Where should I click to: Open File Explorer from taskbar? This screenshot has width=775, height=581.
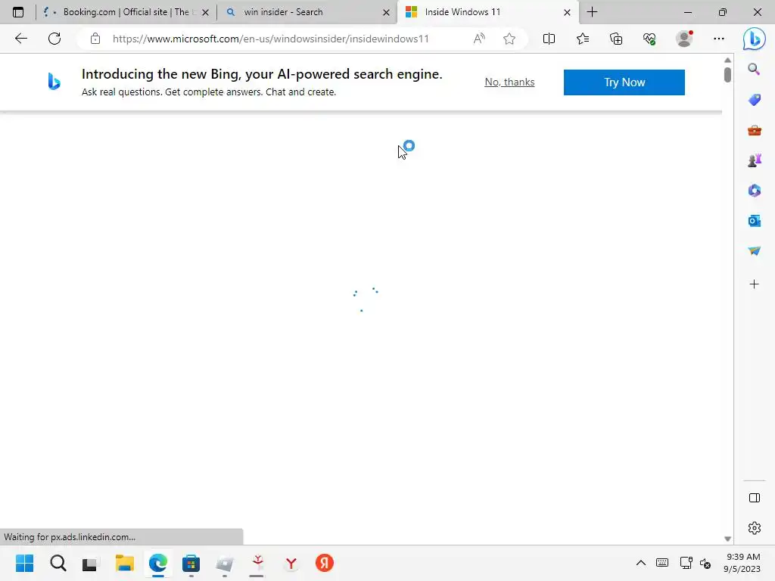point(125,563)
